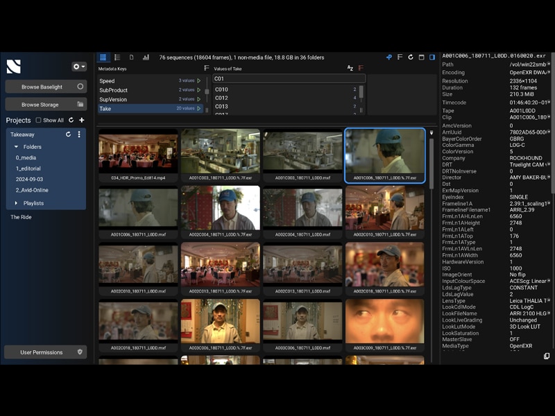
Task: Open User Permissions
Action: point(45,352)
